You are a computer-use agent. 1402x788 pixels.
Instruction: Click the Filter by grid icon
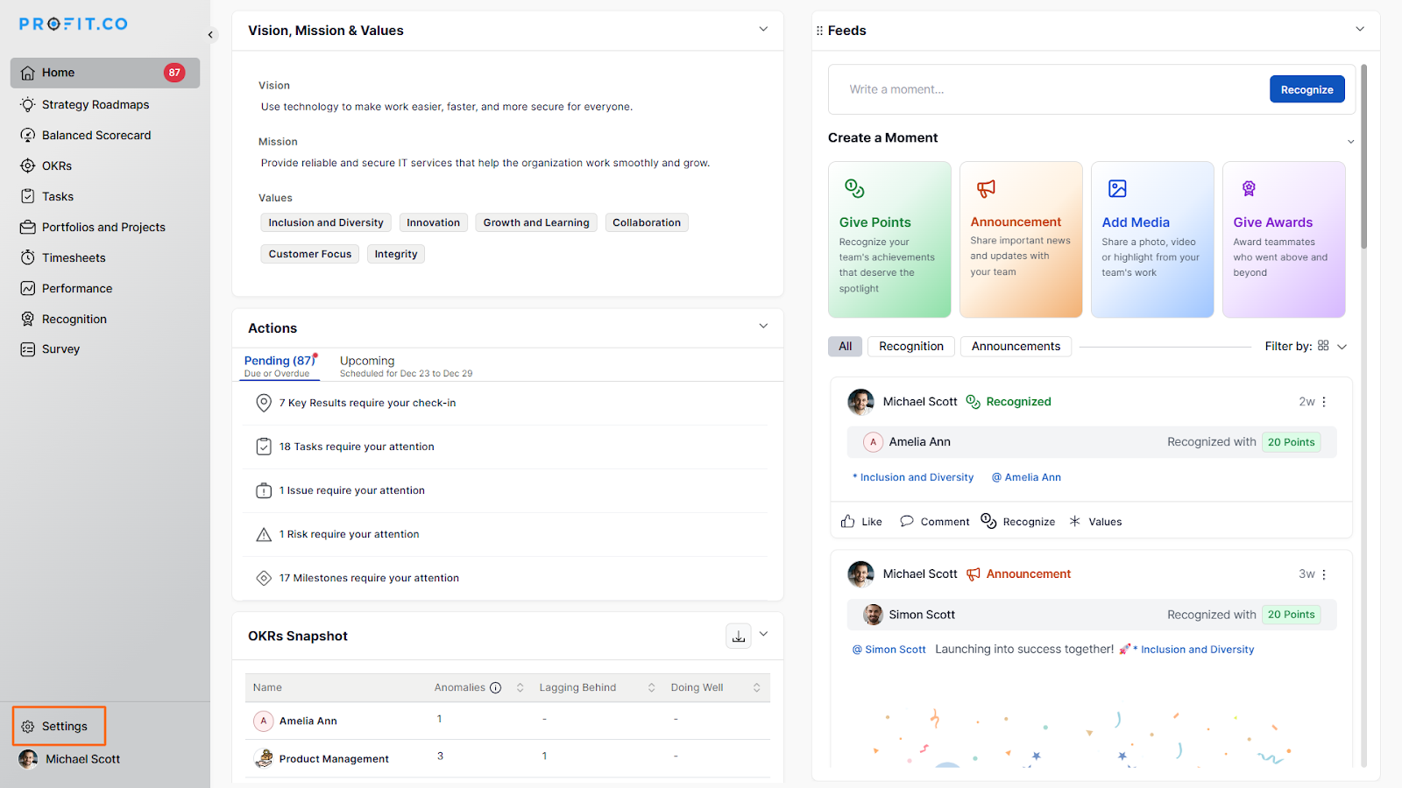(1323, 345)
